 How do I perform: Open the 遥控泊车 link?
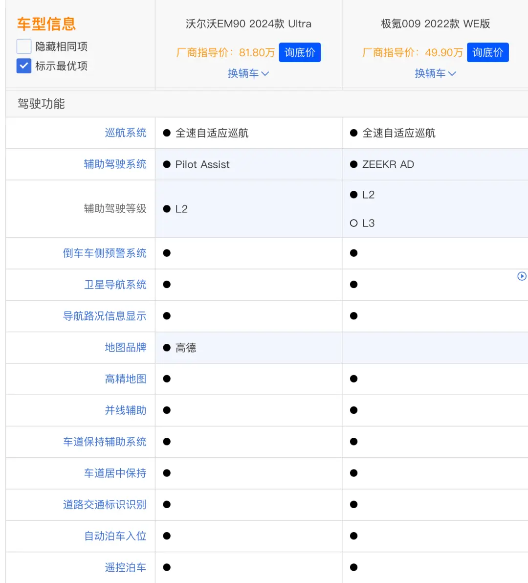click(x=126, y=567)
